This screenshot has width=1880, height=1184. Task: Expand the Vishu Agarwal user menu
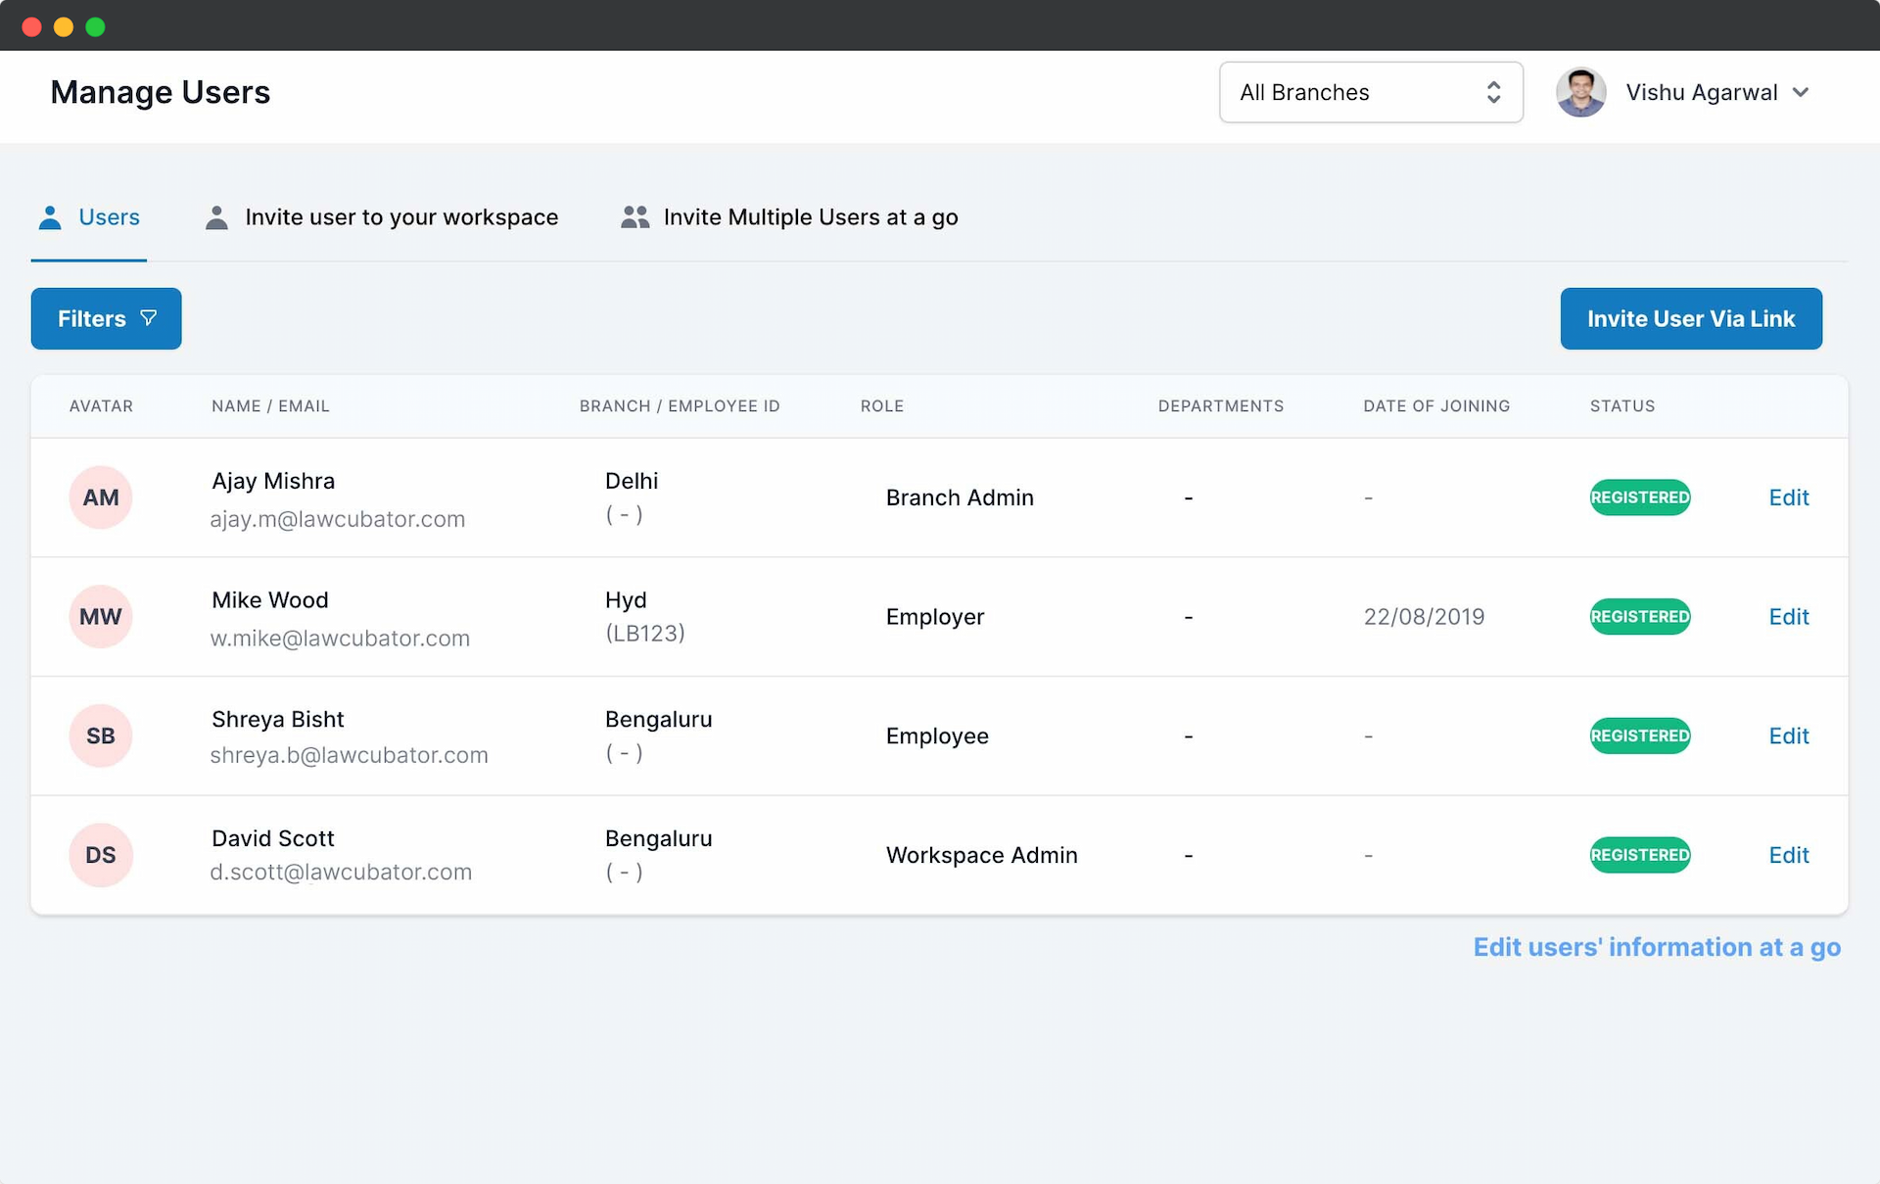(1808, 93)
